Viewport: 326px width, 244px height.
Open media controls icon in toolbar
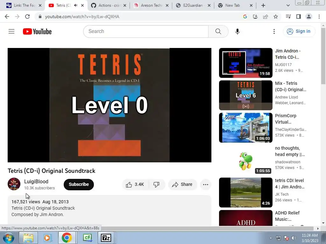coord(288,17)
